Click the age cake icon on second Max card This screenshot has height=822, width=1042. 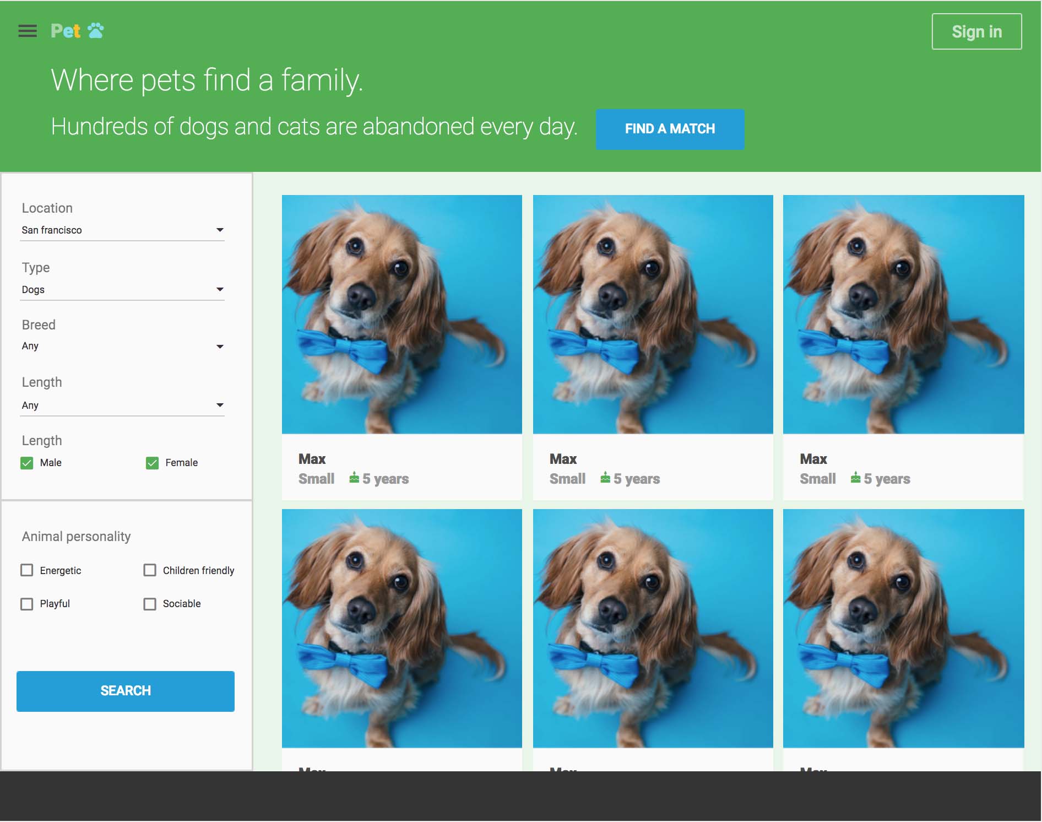tap(605, 478)
